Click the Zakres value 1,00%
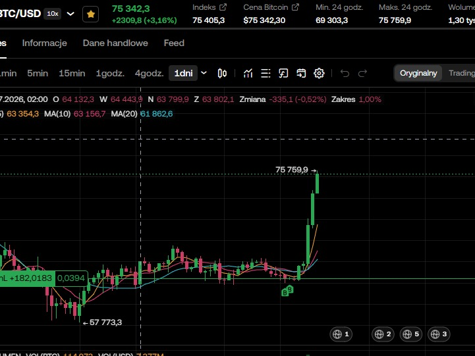Viewport: 475px width, 356px height. tap(370, 99)
